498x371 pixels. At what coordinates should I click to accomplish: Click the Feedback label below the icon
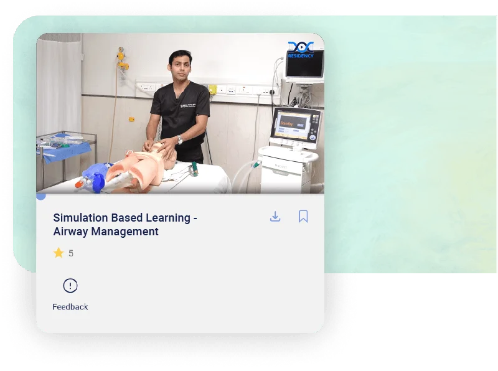click(70, 306)
